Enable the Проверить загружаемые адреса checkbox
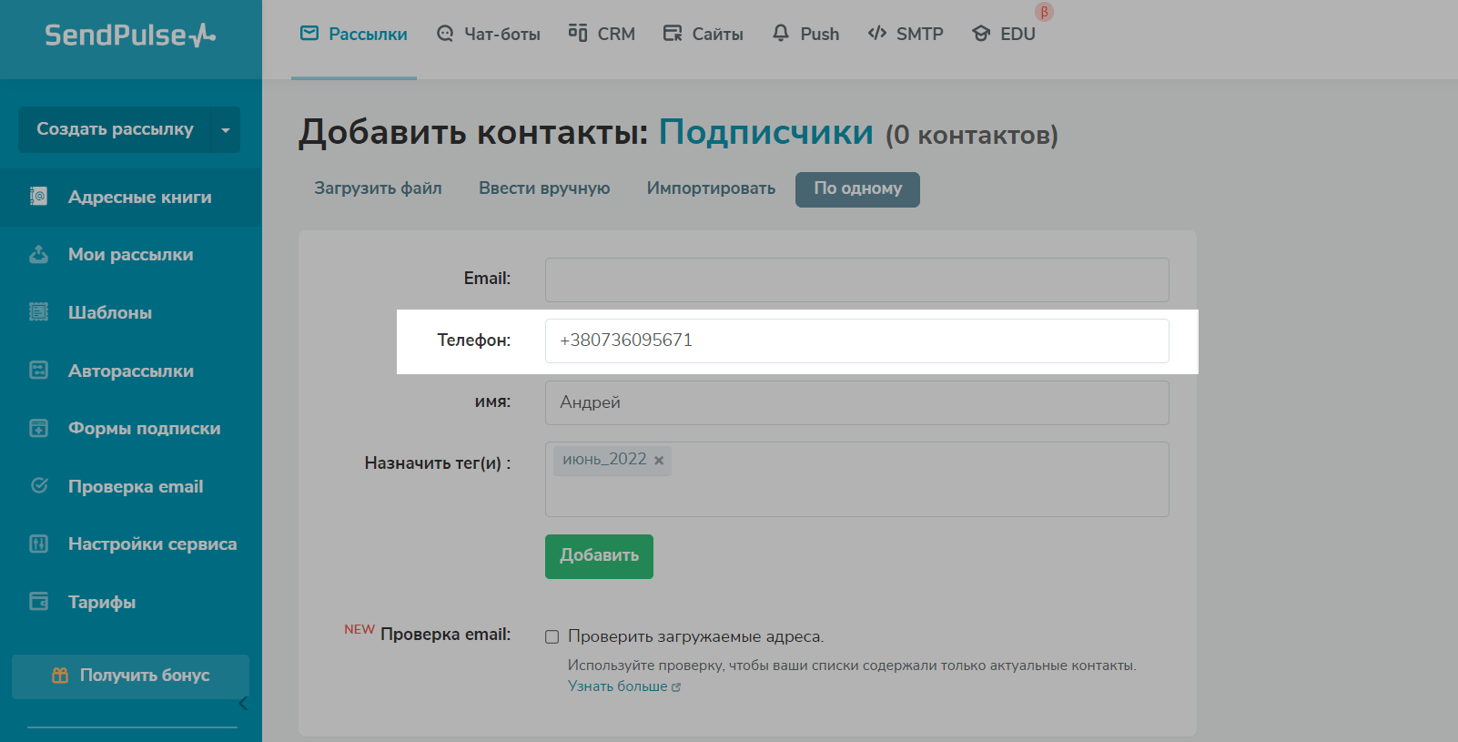The image size is (1458, 742). tap(552, 636)
